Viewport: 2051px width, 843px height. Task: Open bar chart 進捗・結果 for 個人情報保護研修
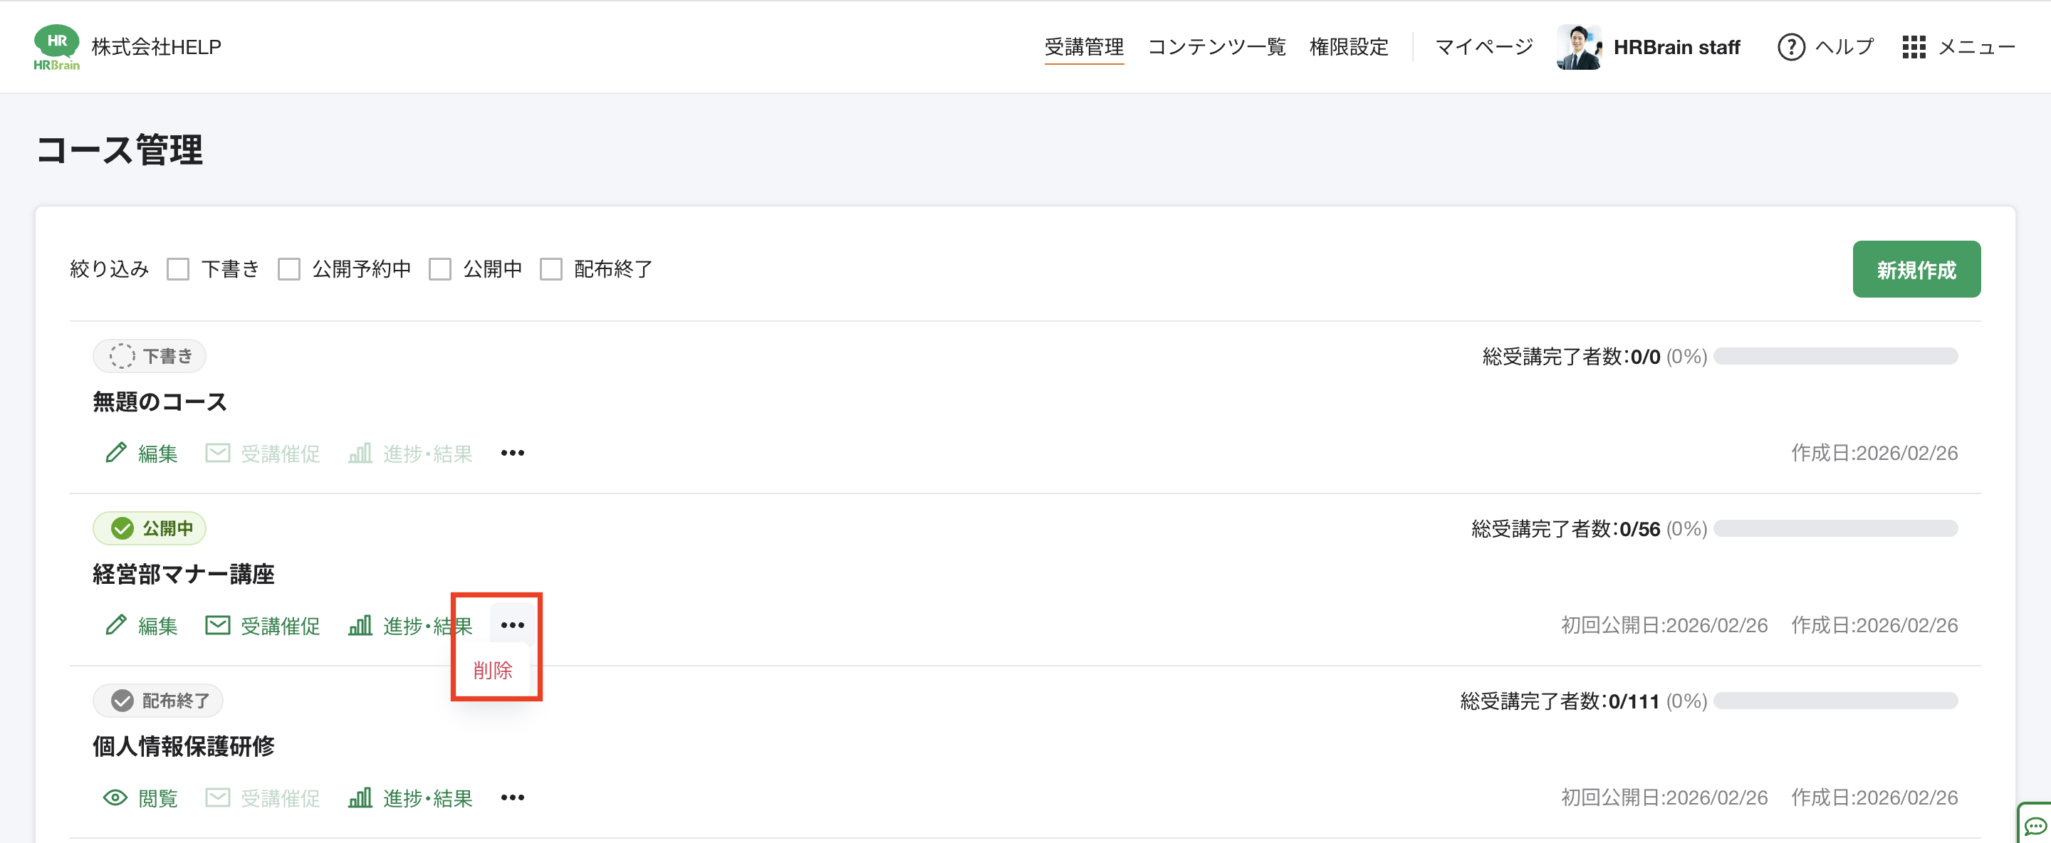360,797
